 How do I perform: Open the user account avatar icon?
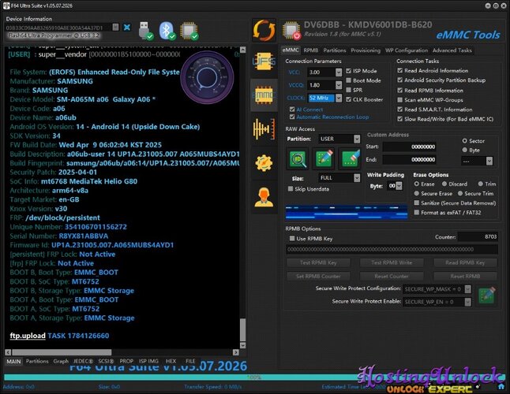pos(264,197)
